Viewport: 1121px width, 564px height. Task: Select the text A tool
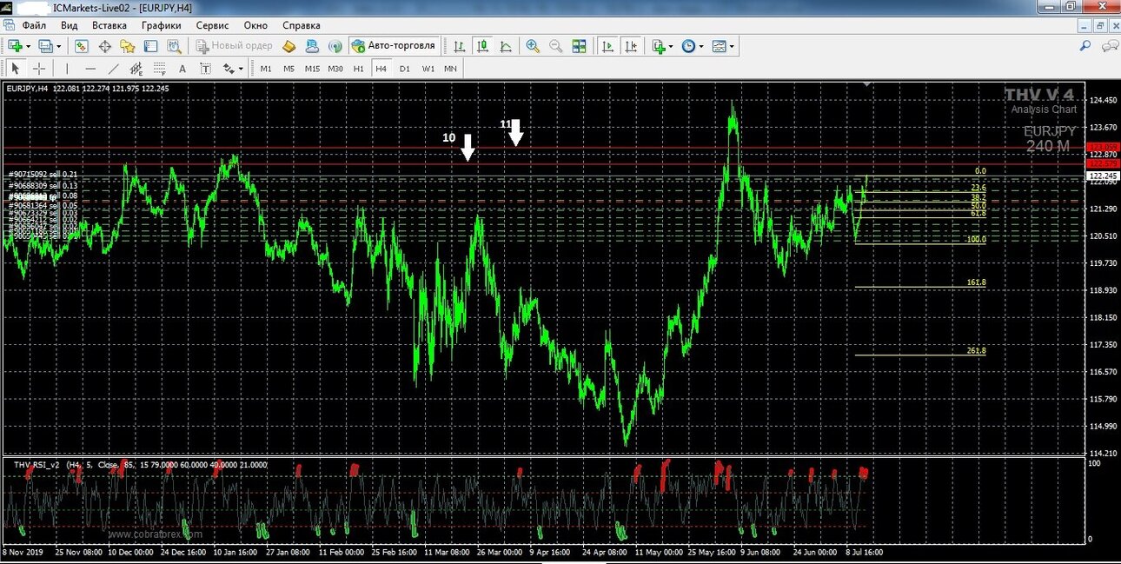(x=182, y=69)
